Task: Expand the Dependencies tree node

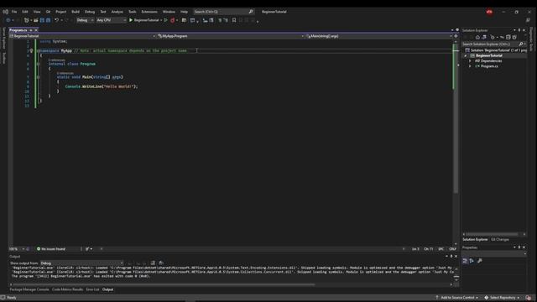Action: pos(470,61)
